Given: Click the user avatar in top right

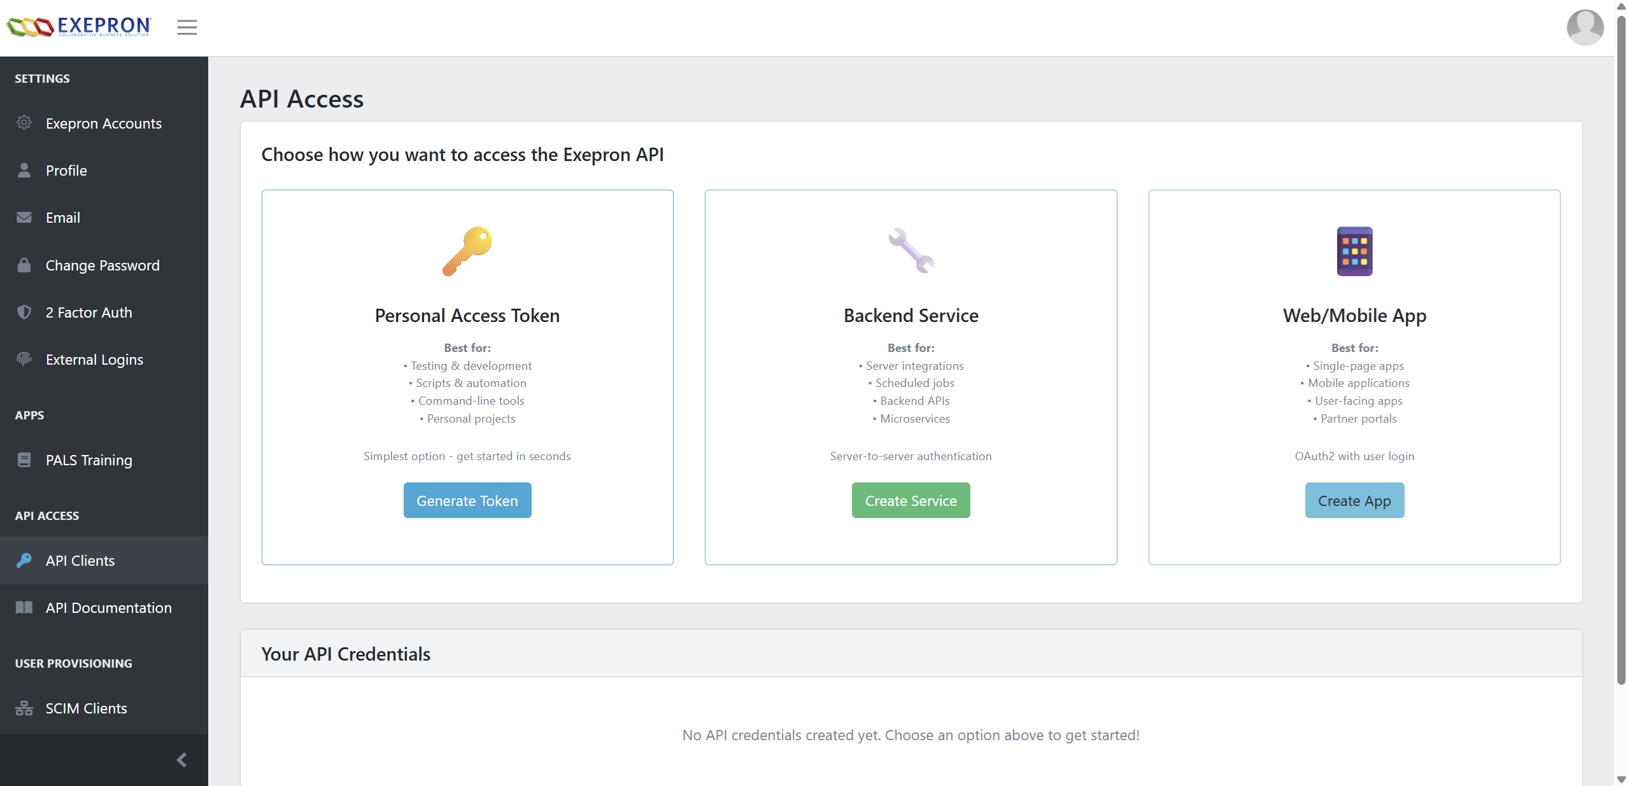Looking at the screenshot, I should (1585, 27).
